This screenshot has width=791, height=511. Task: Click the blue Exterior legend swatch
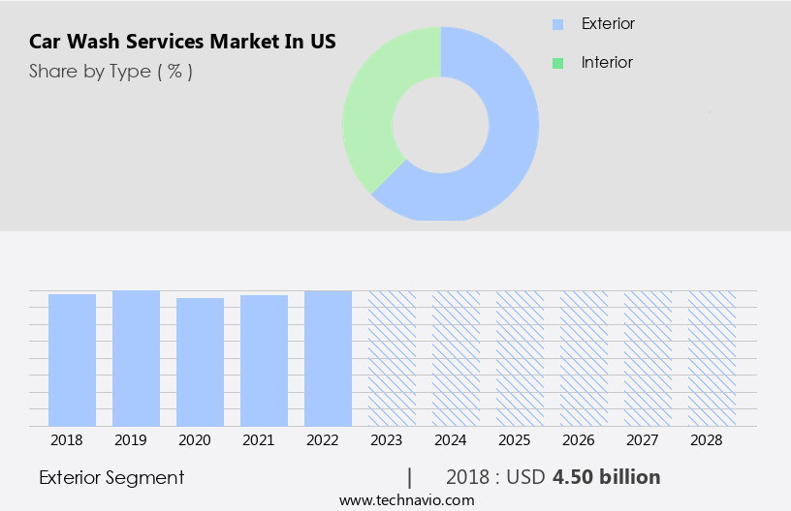[x=557, y=24]
